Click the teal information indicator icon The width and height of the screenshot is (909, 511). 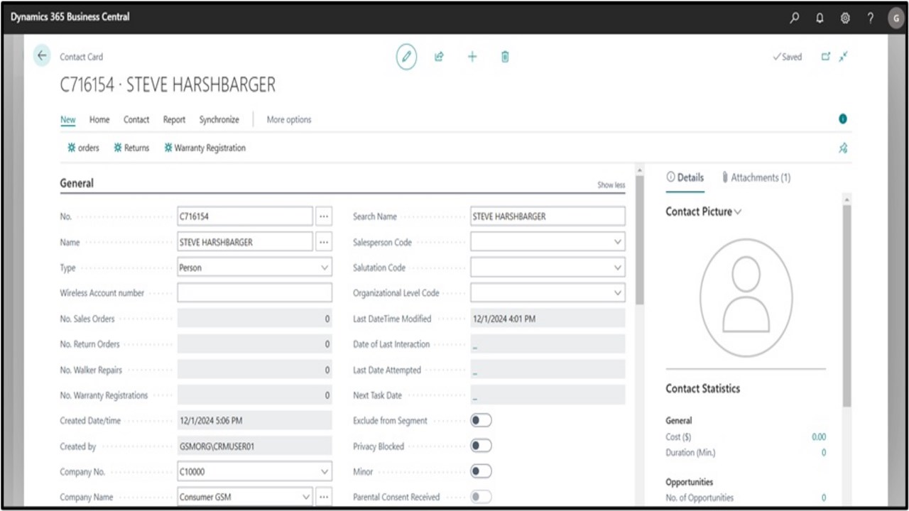point(843,119)
